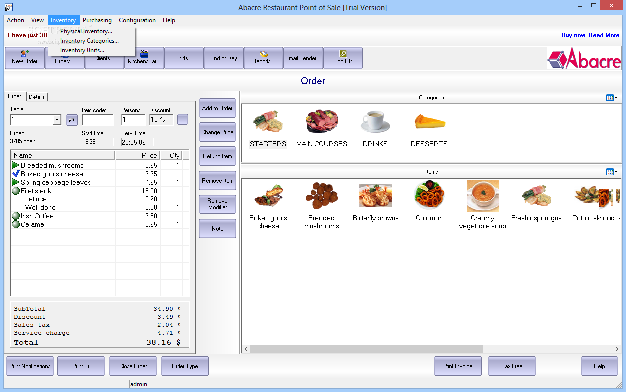Follow the Read More link
This screenshot has width=626, height=392.
pos(604,35)
